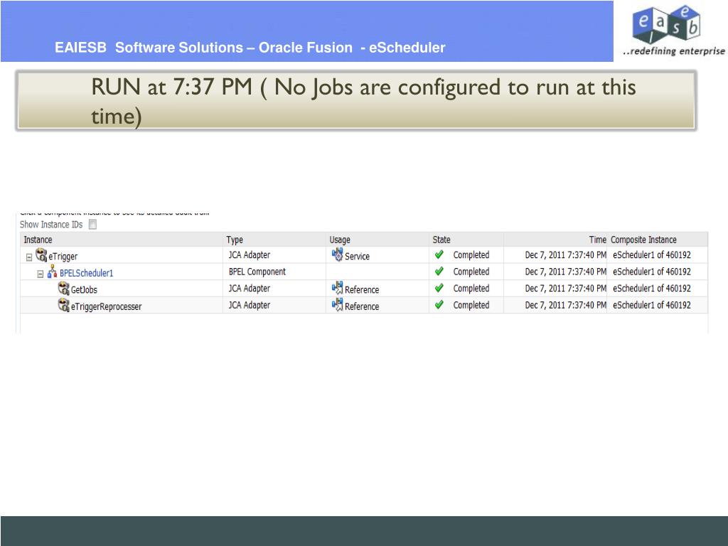728x546 pixels.
Task: Click the EAIESB Software Solutions header text
Action: (x=250, y=48)
